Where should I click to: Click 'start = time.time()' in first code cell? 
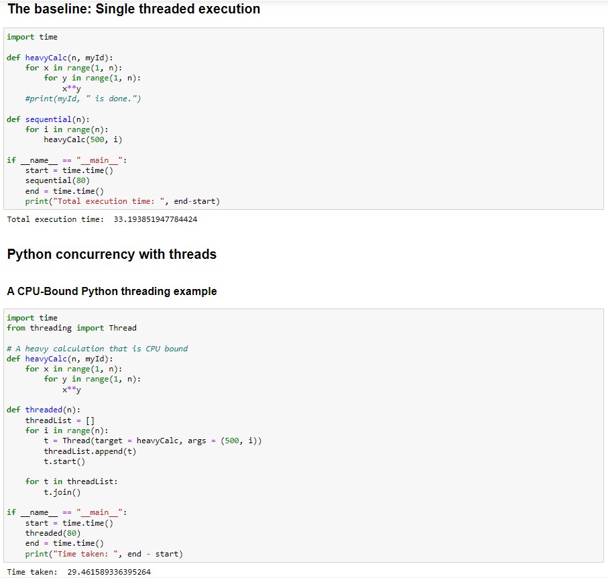pyautogui.click(x=69, y=171)
